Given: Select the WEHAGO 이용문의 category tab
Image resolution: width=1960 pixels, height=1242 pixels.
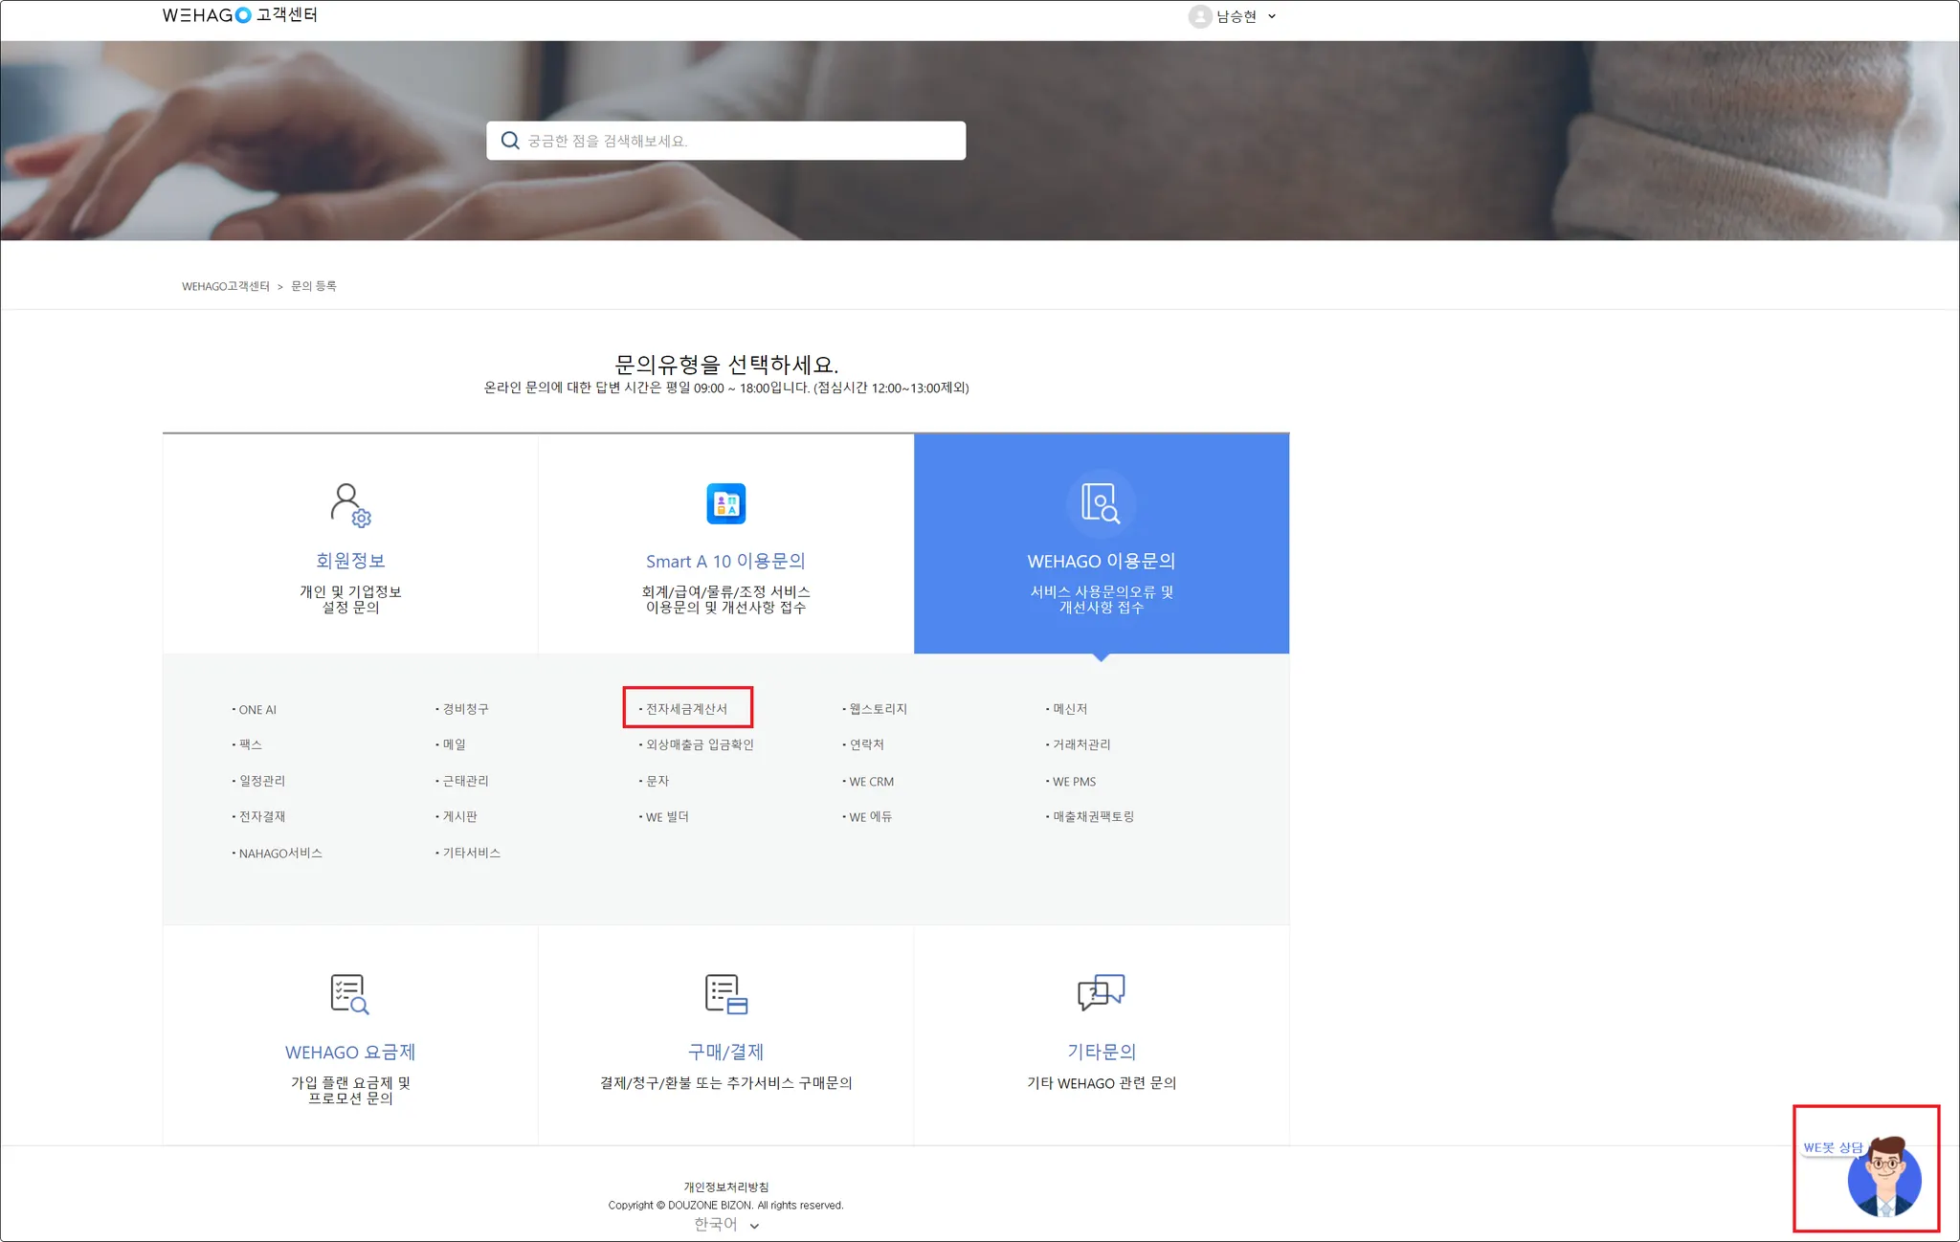Looking at the screenshot, I should point(1101,561).
